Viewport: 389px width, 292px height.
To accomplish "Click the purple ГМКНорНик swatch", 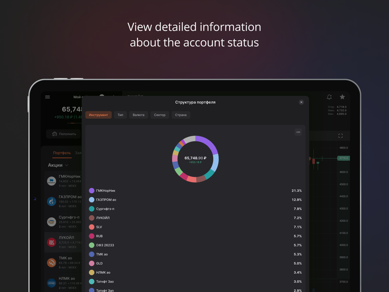I will [91, 191].
